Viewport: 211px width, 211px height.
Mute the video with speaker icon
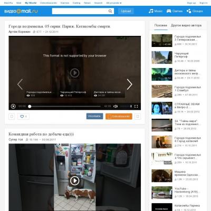(116, 106)
